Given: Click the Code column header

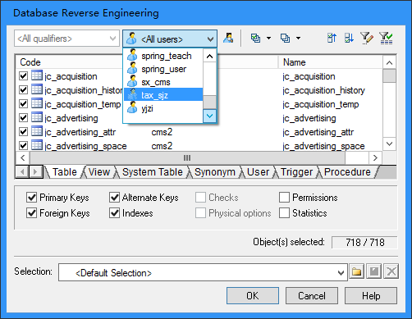Looking at the screenshot, I should click(x=70, y=62).
